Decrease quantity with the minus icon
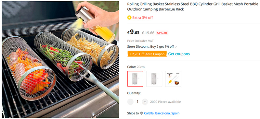 130,102
